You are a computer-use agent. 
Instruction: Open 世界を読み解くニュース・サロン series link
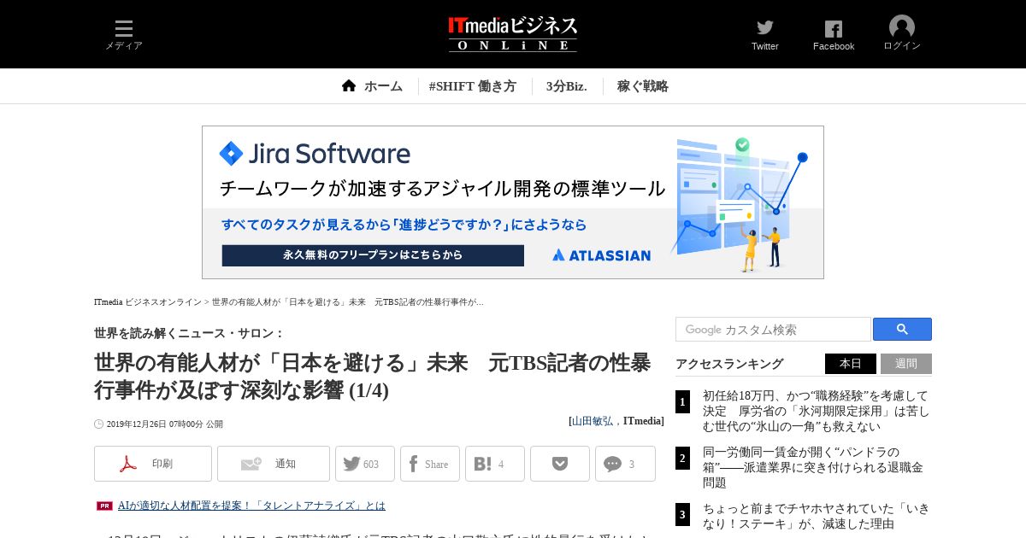[x=189, y=333]
